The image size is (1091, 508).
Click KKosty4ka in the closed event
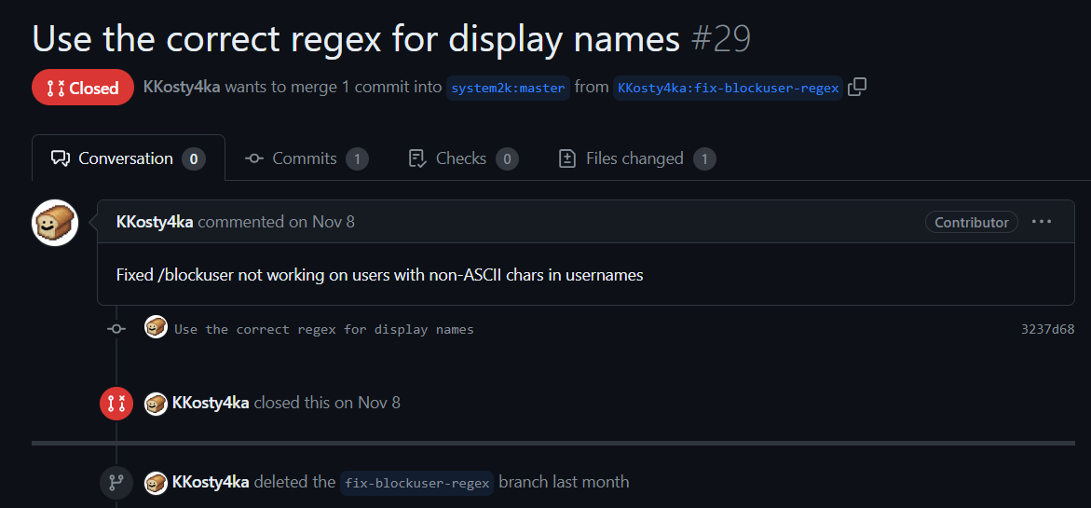211,403
